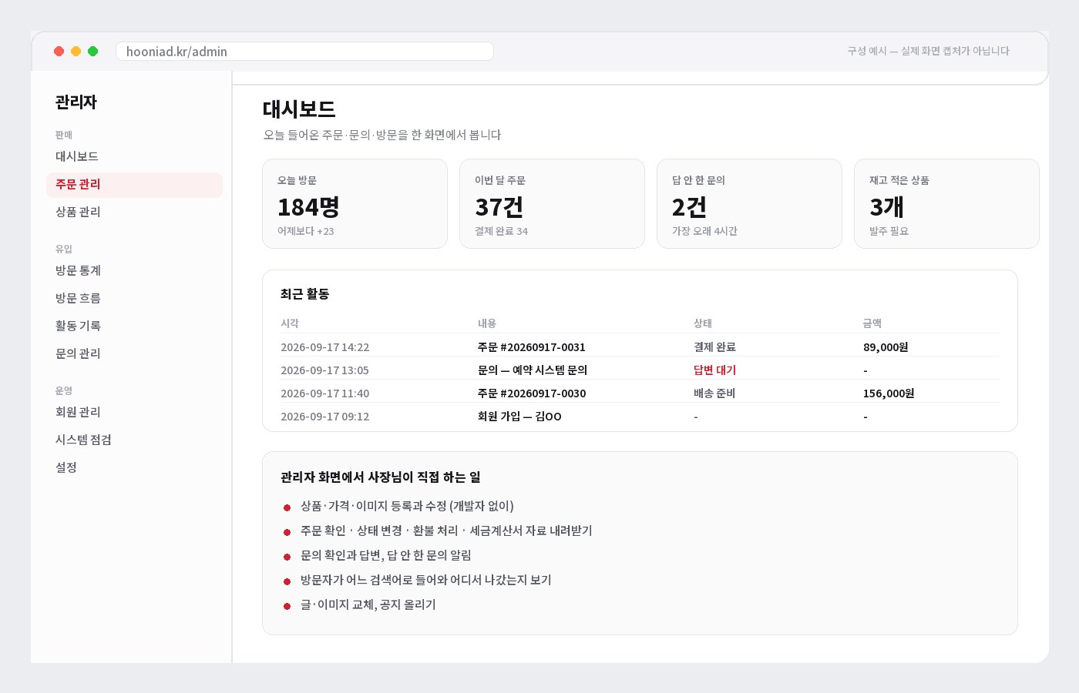1079x693 pixels.
Task: Click the 89,000원 amount
Action: point(886,347)
